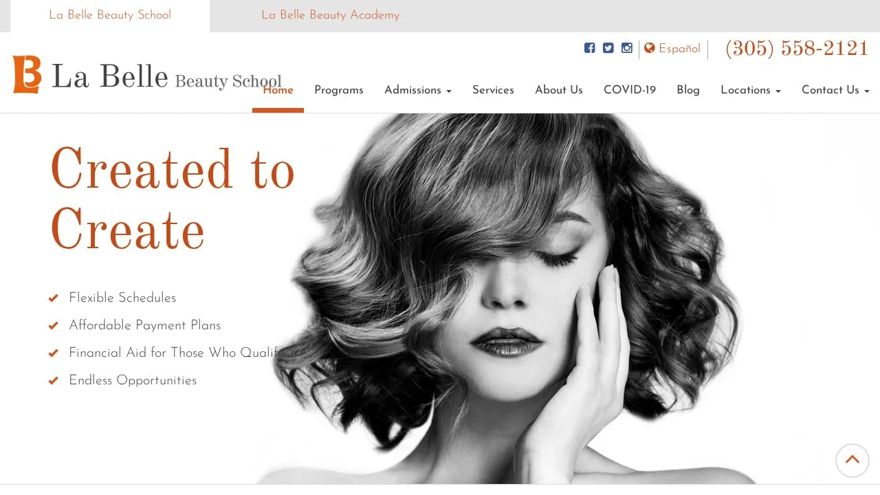
Task: Open the COVID-19 page
Action: 630,90
